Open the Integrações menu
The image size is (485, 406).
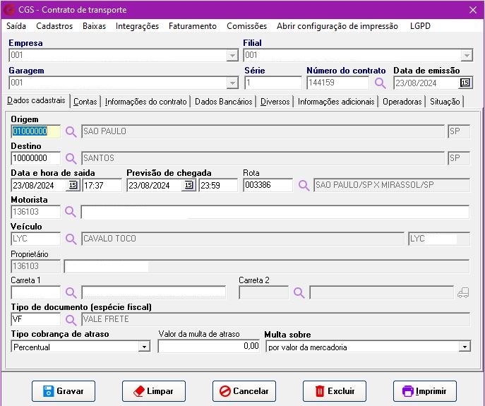point(137,26)
